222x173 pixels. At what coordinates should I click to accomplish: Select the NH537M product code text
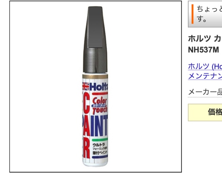pos(203,50)
